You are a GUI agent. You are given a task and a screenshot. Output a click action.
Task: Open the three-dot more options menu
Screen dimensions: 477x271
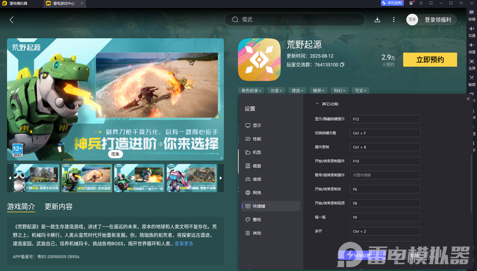pos(393,20)
